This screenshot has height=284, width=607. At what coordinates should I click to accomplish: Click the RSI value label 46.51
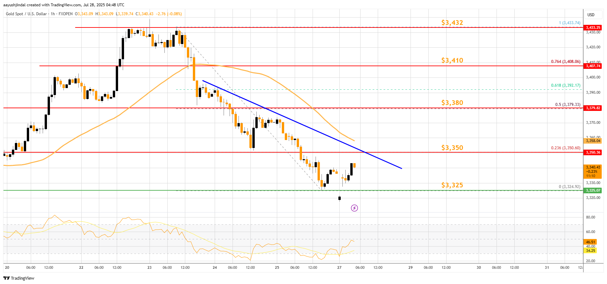click(x=591, y=242)
